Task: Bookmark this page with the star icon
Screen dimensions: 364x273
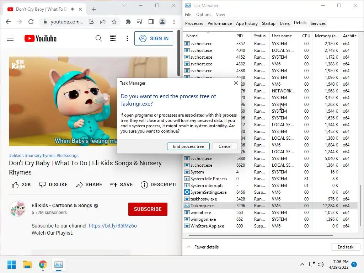Action: coord(114,22)
